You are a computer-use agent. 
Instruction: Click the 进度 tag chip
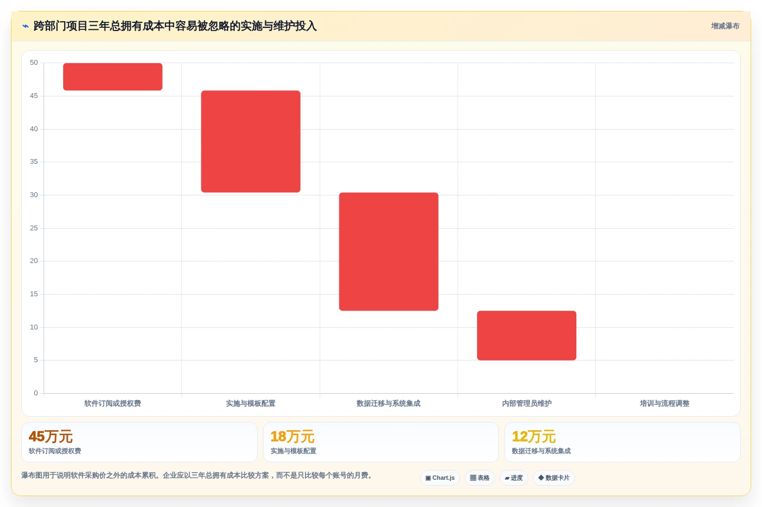pos(514,478)
